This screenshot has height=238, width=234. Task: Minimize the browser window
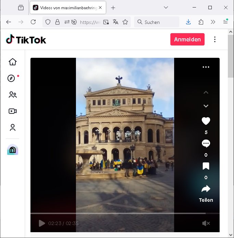(x=194, y=8)
